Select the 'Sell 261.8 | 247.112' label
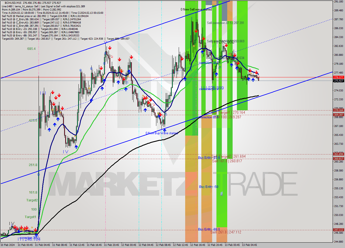Viewport: 345px width, 248px height. pos(226,232)
